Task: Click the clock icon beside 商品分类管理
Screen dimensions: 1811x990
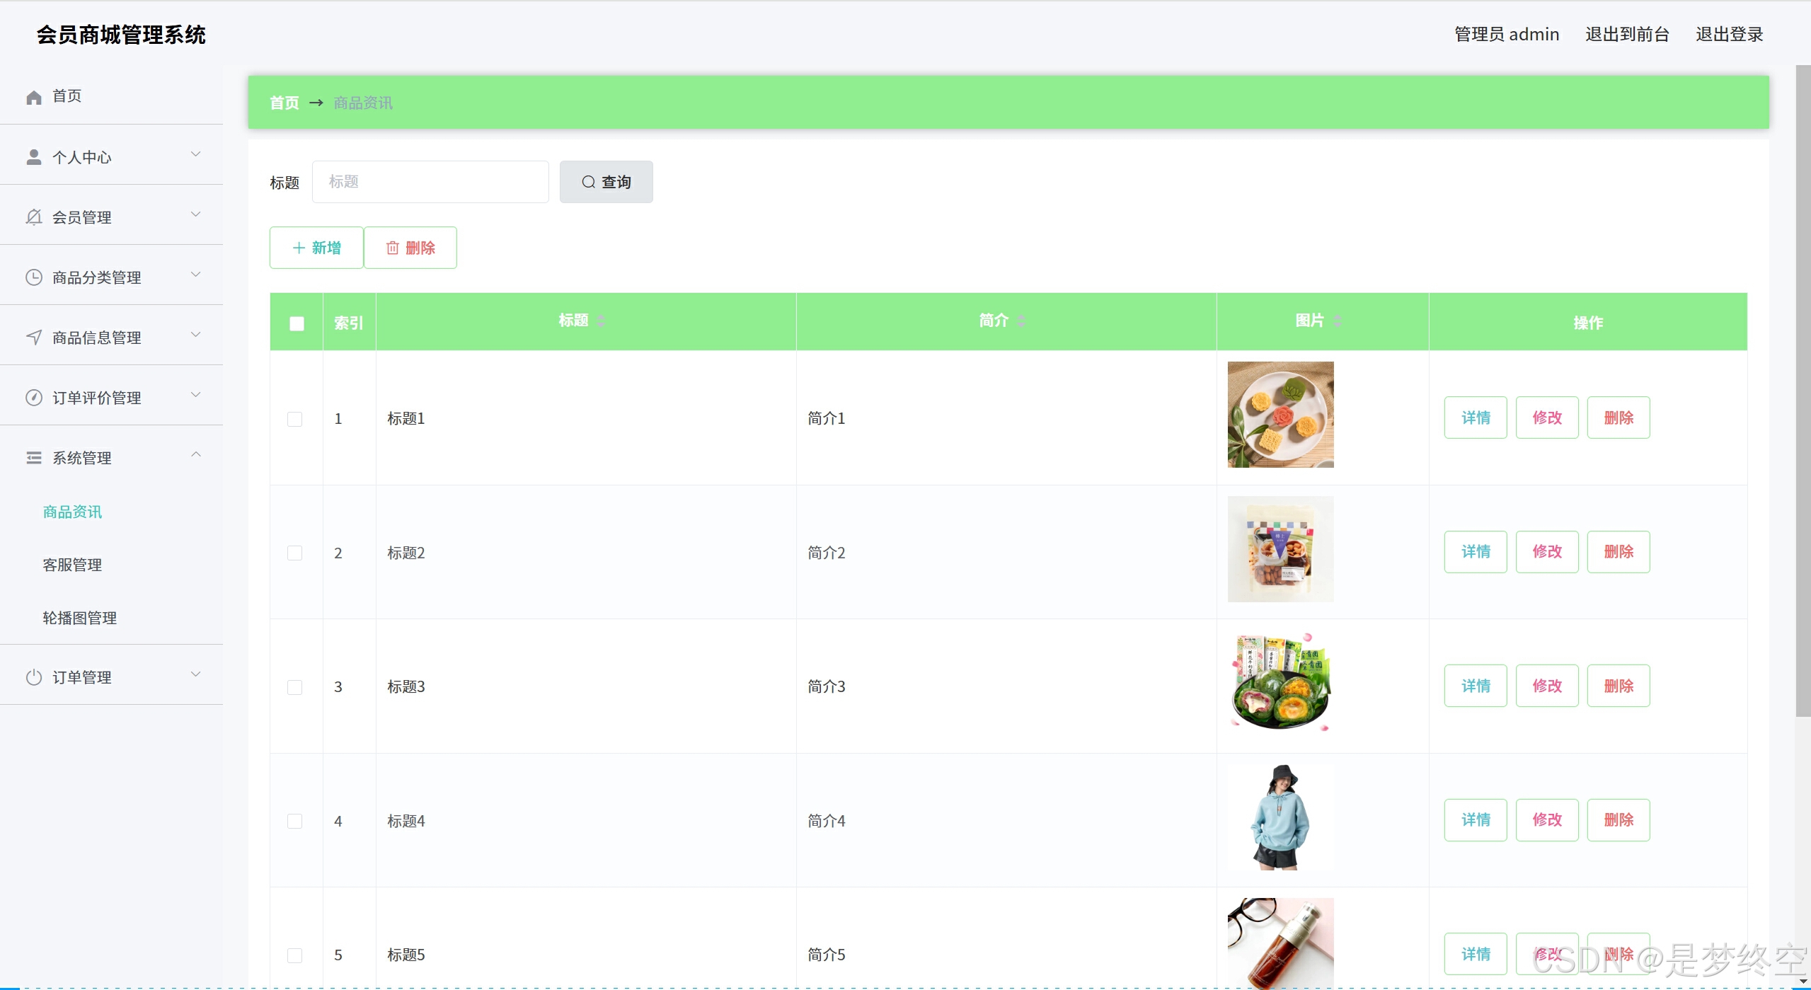Action: tap(33, 277)
